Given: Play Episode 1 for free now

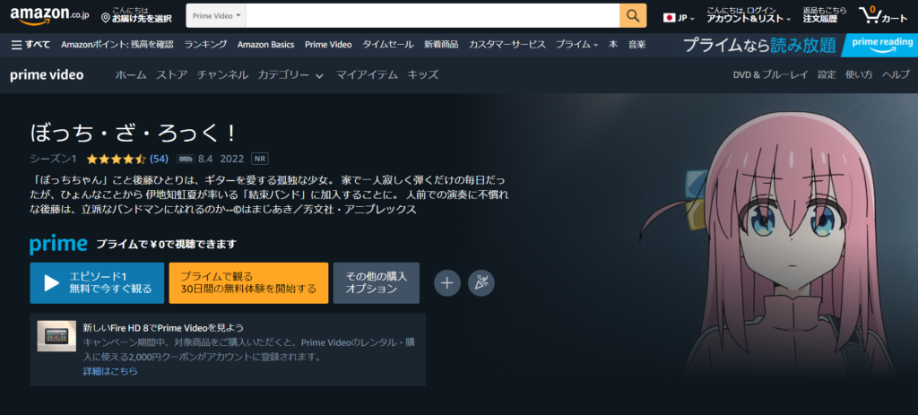Looking at the screenshot, I should (x=97, y=282).
